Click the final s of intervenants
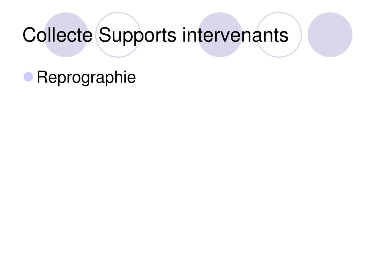 (x=284, y=37)
